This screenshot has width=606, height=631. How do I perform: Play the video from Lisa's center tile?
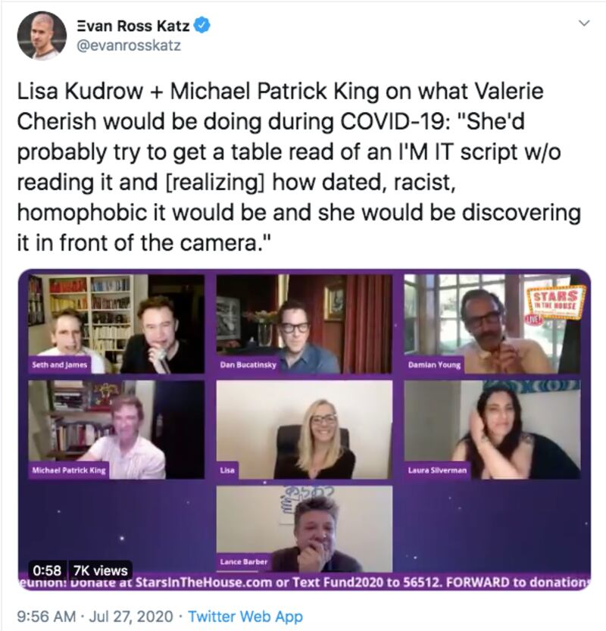[x=305, y=430]
